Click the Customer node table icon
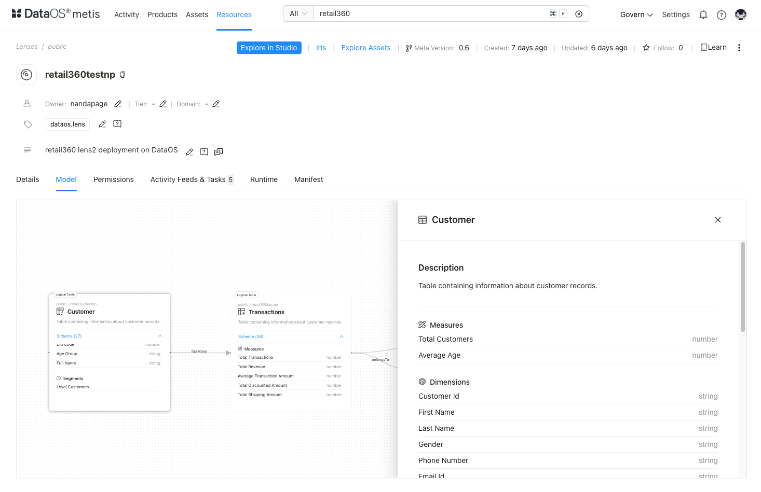The height and width of the screenshot is (492, 761). [60, 312]
